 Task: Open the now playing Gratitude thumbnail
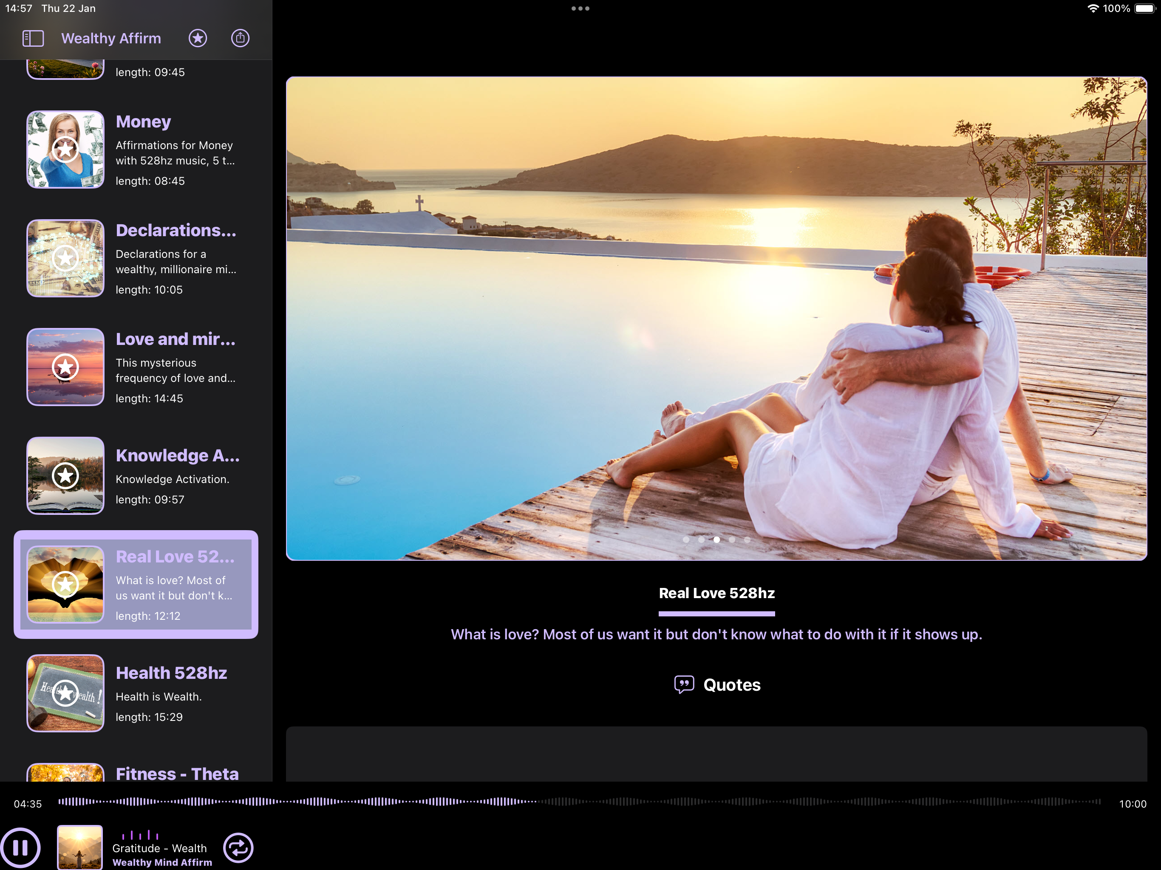click(x=80, y=847)
